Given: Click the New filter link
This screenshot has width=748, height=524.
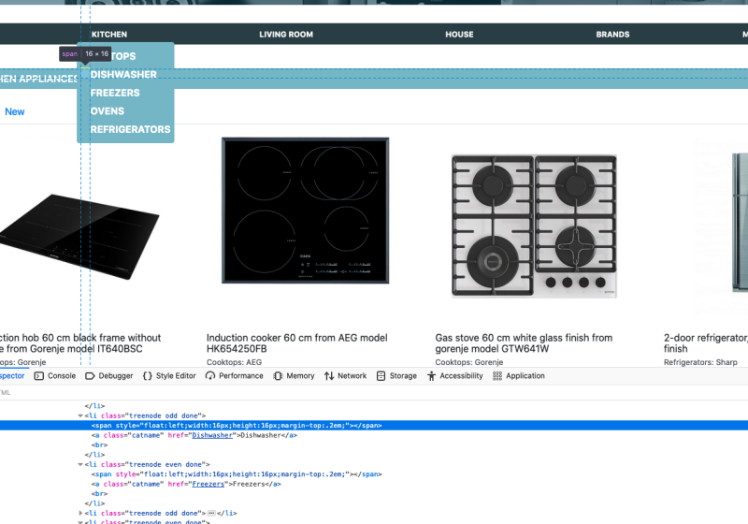Looking at the screenshot, I should [x=15, y=111].
